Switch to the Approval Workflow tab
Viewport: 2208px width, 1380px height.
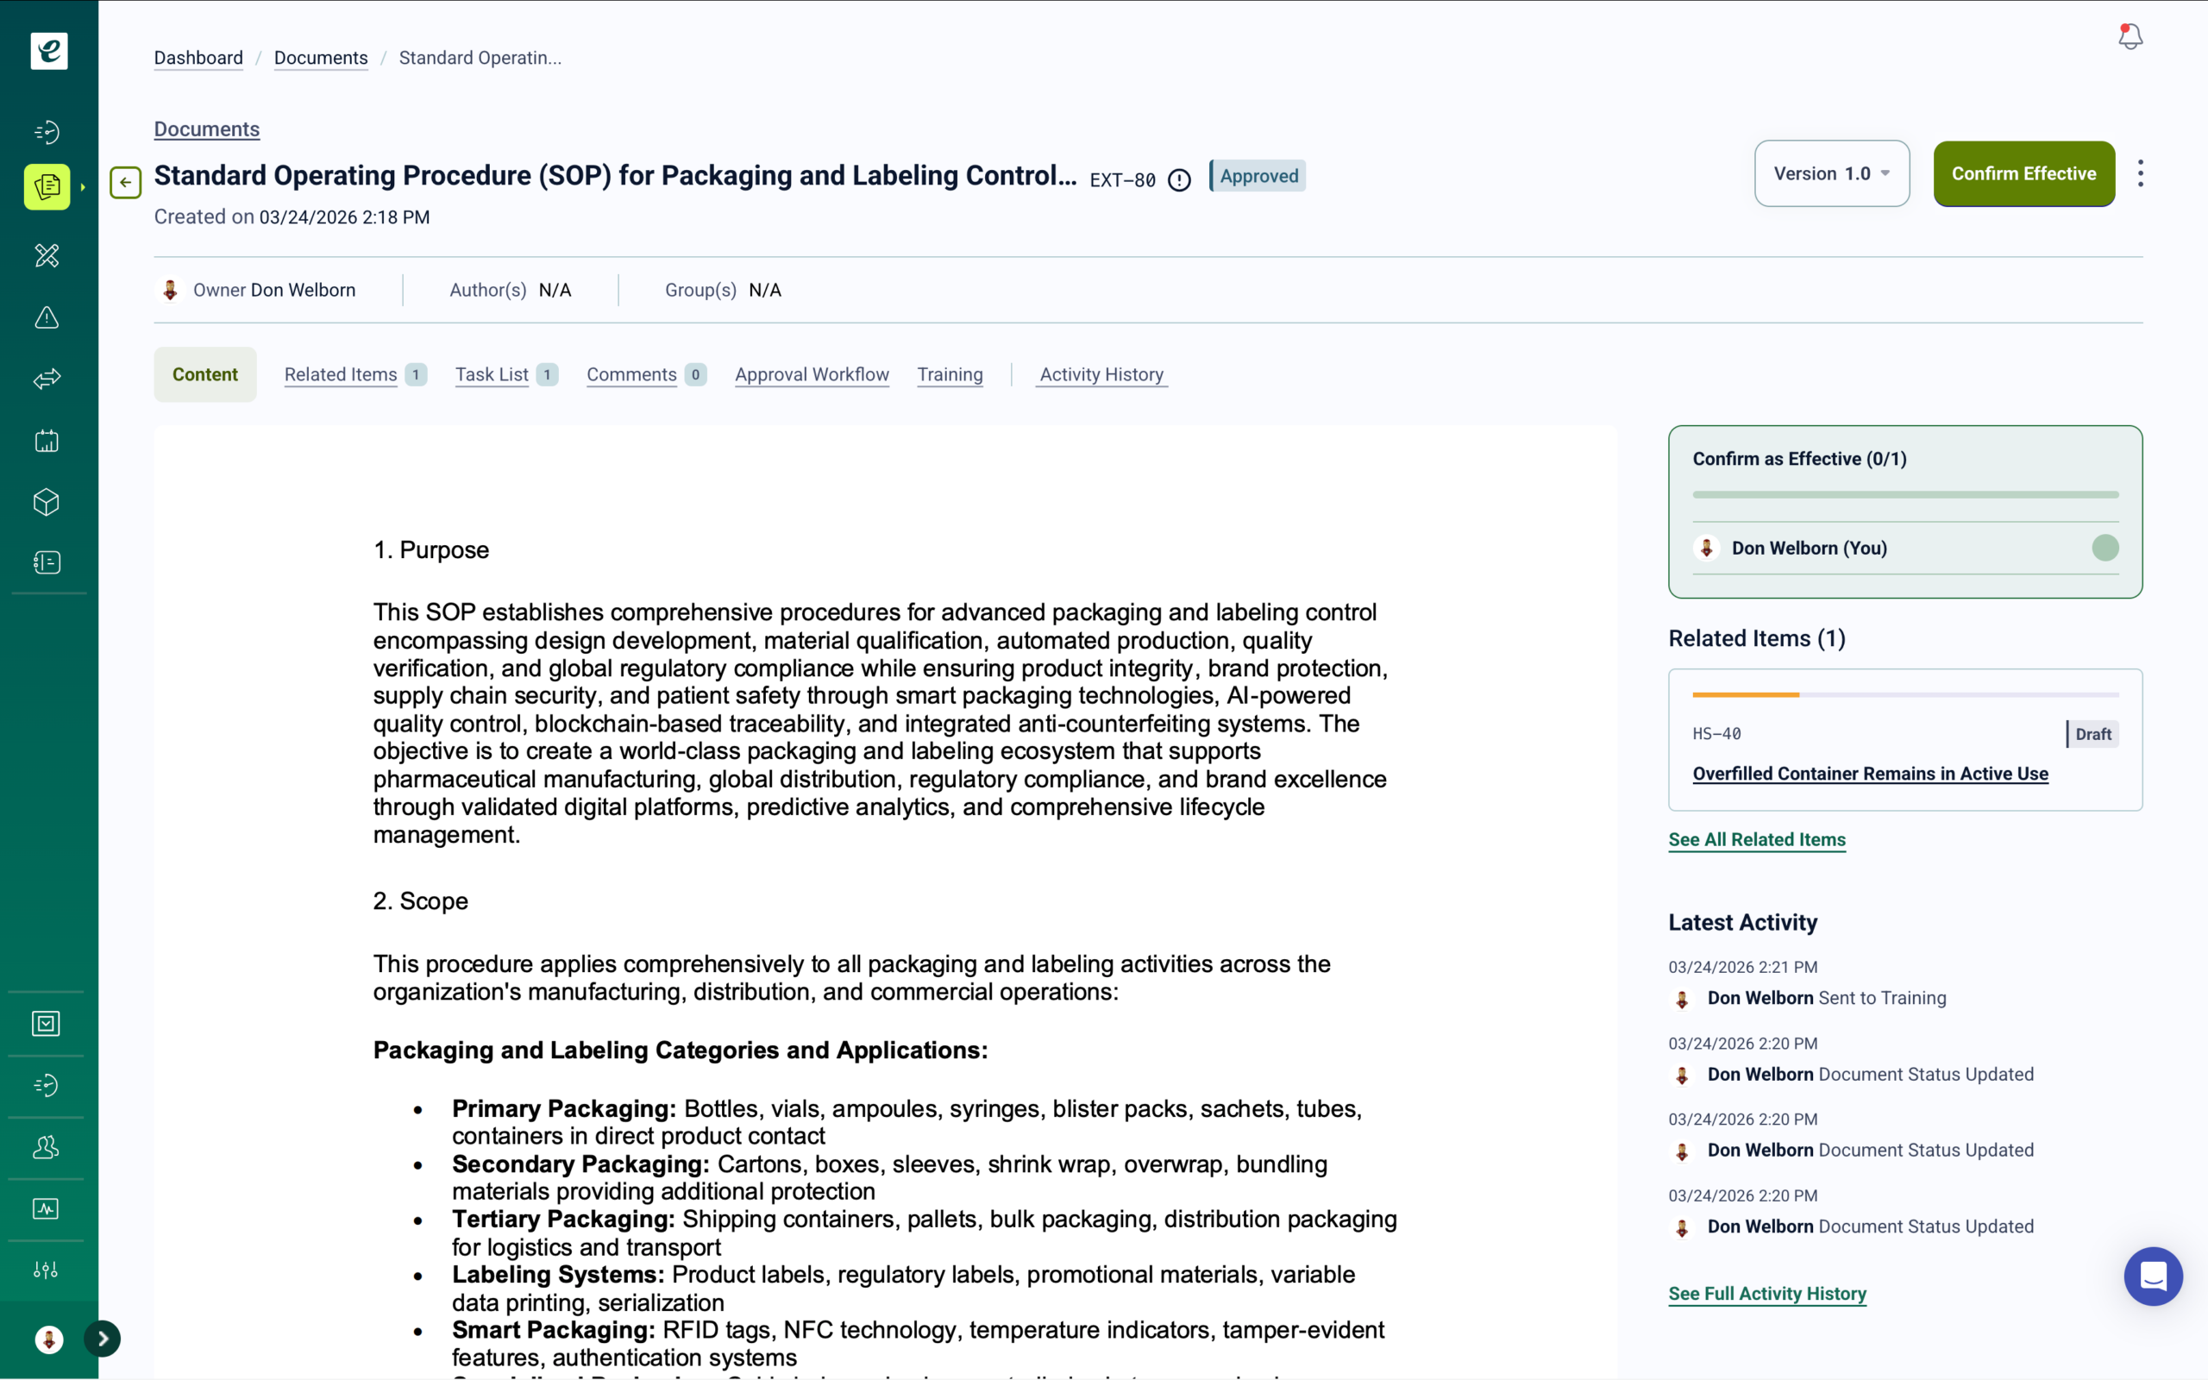(811, 374)
